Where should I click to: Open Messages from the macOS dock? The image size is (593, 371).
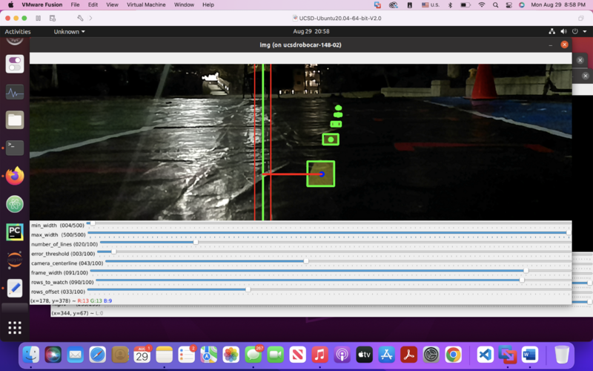coord(253,355)
